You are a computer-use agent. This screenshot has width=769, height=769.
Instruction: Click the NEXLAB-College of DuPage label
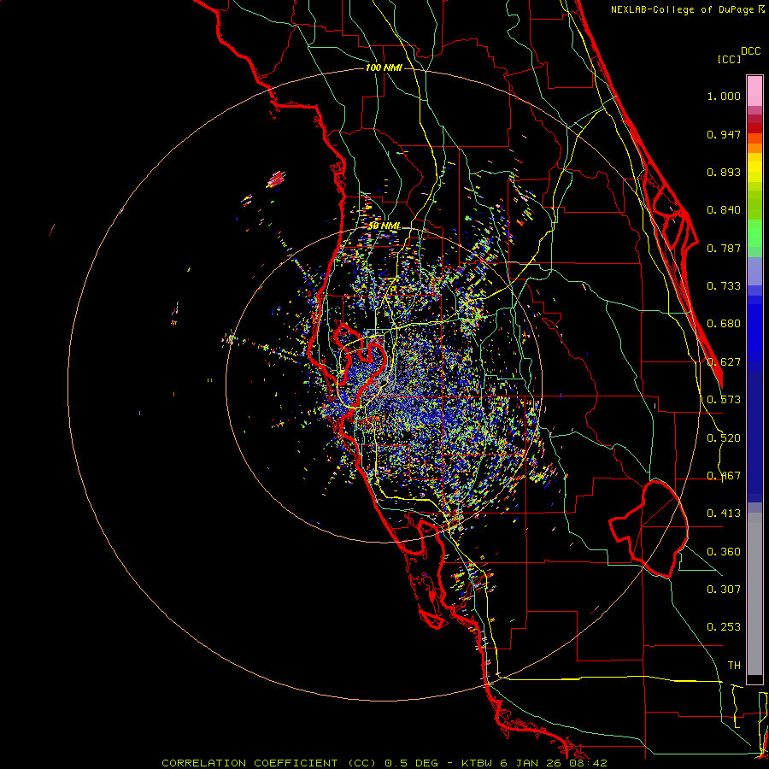(687, 9)
